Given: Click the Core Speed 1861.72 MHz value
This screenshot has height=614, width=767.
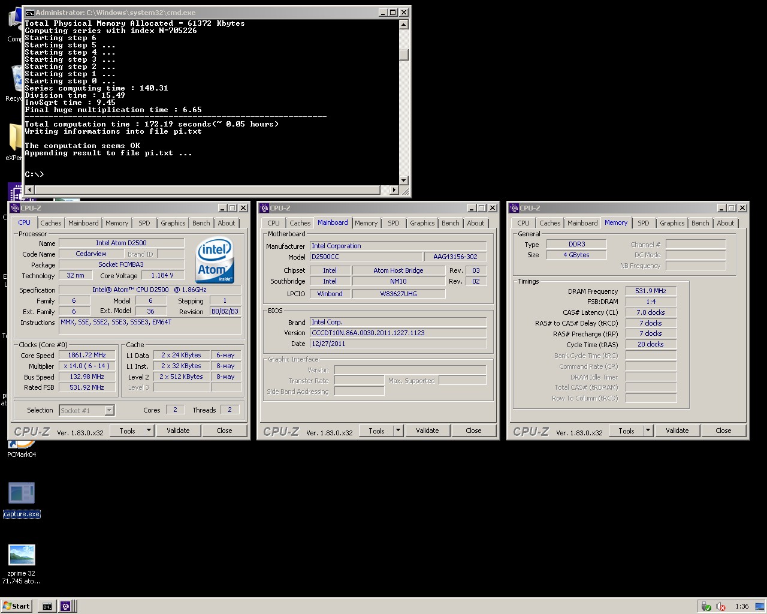Looking at the screenshot, I should pos(87,355).
